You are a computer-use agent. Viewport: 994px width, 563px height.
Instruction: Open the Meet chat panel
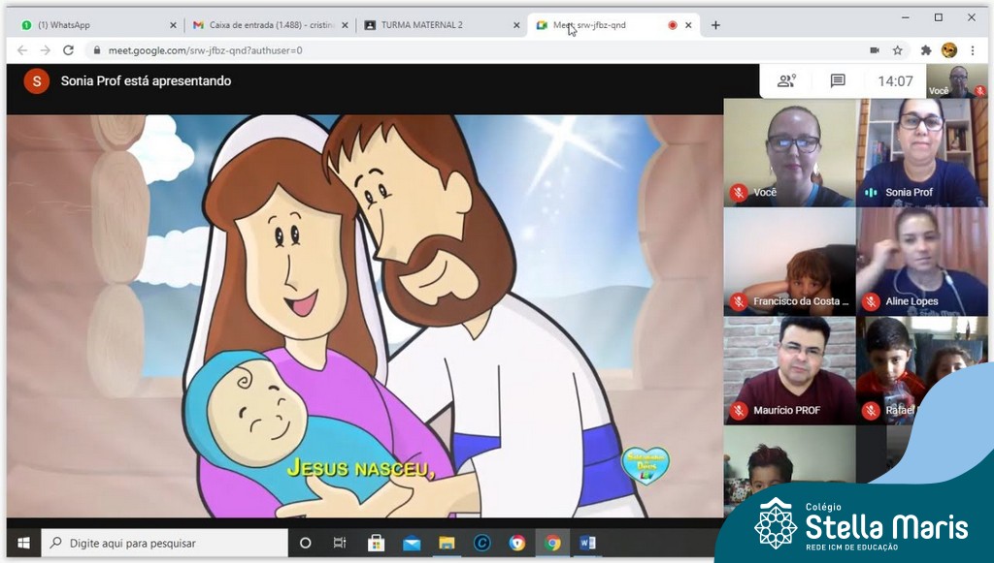coord(838,81)
